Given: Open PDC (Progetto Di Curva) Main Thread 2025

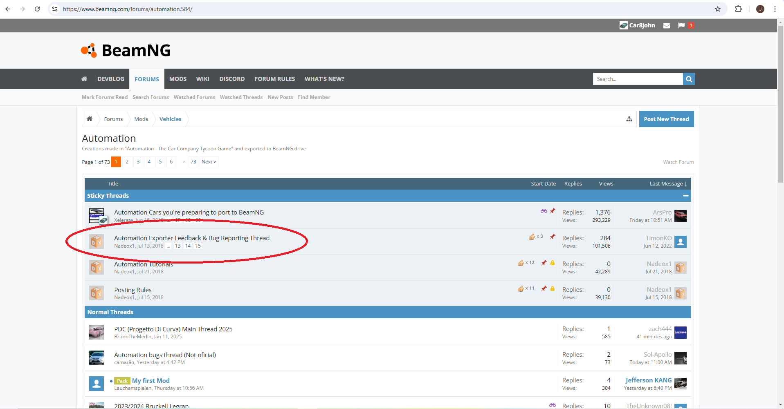Looking at the screenshot, I should pos(173,329).
